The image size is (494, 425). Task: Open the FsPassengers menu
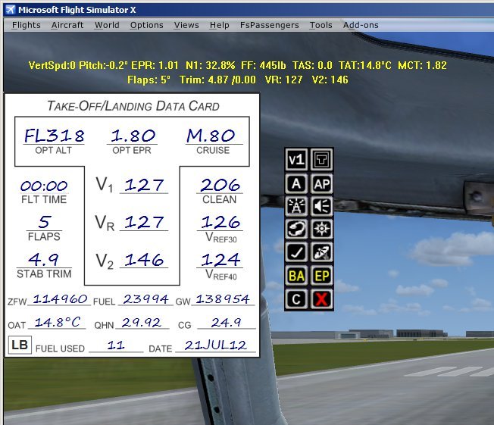click(x=270, y=25)
